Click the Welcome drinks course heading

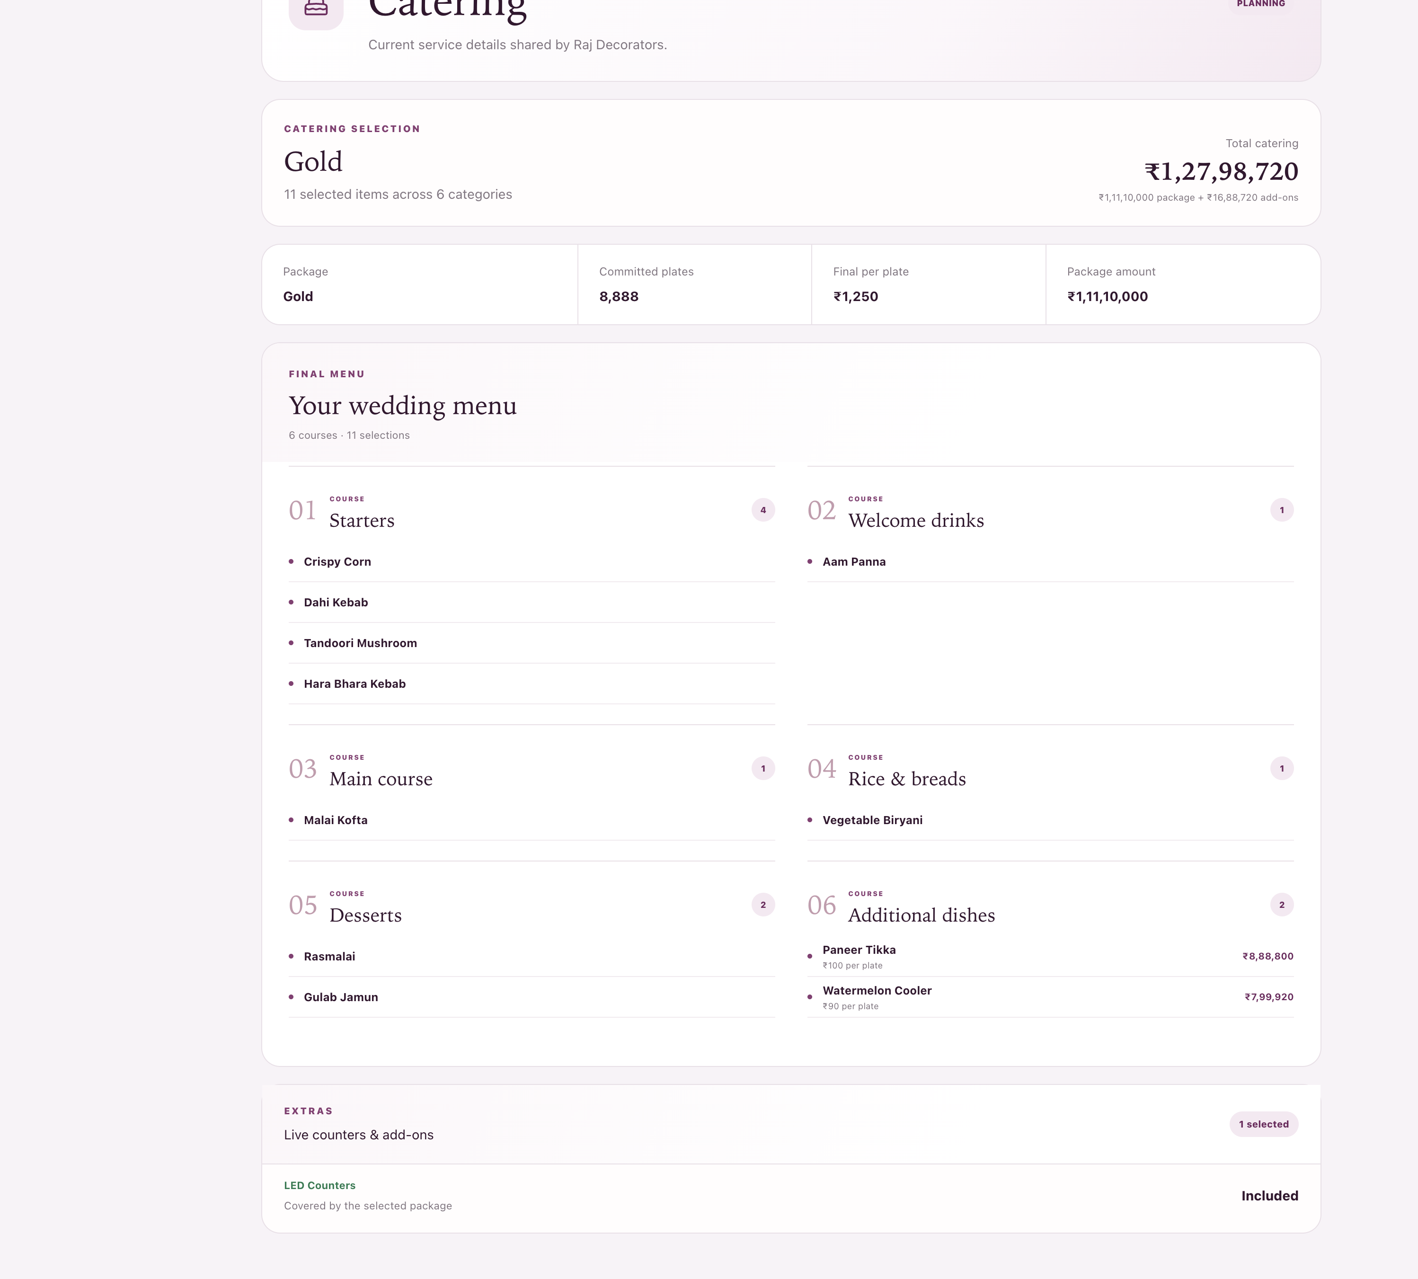point(916,521)
